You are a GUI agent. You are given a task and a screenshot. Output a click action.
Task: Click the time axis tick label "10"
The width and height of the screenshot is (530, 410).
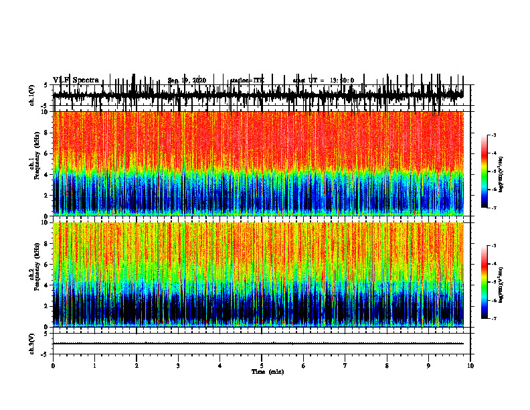pos(470,366)
